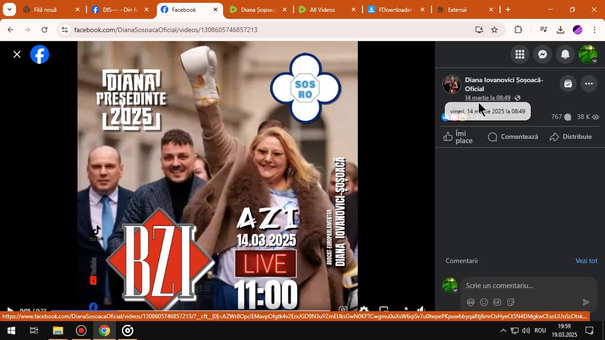Go back in browser history
This screenshot has height=340, width=605.
10,30
